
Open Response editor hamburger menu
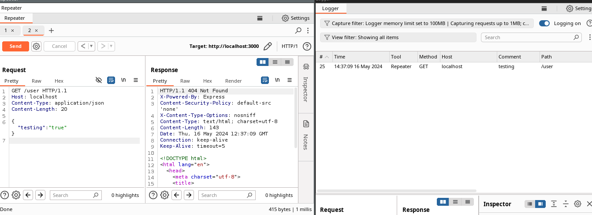pyautogui.click(x=290, y=80)
